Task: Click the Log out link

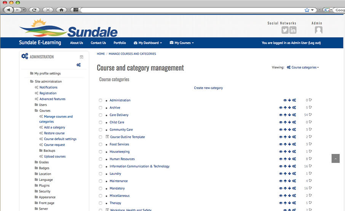Action: click(315, 43)
